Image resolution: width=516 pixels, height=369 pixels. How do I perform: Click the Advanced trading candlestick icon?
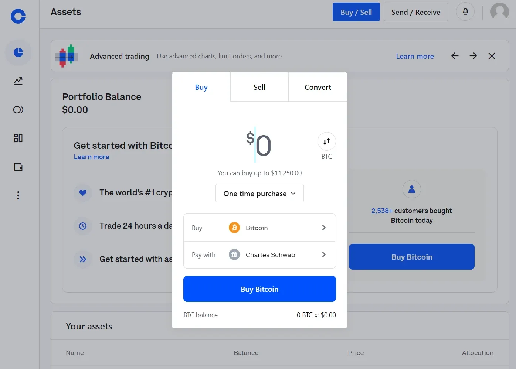coord(67,56)
